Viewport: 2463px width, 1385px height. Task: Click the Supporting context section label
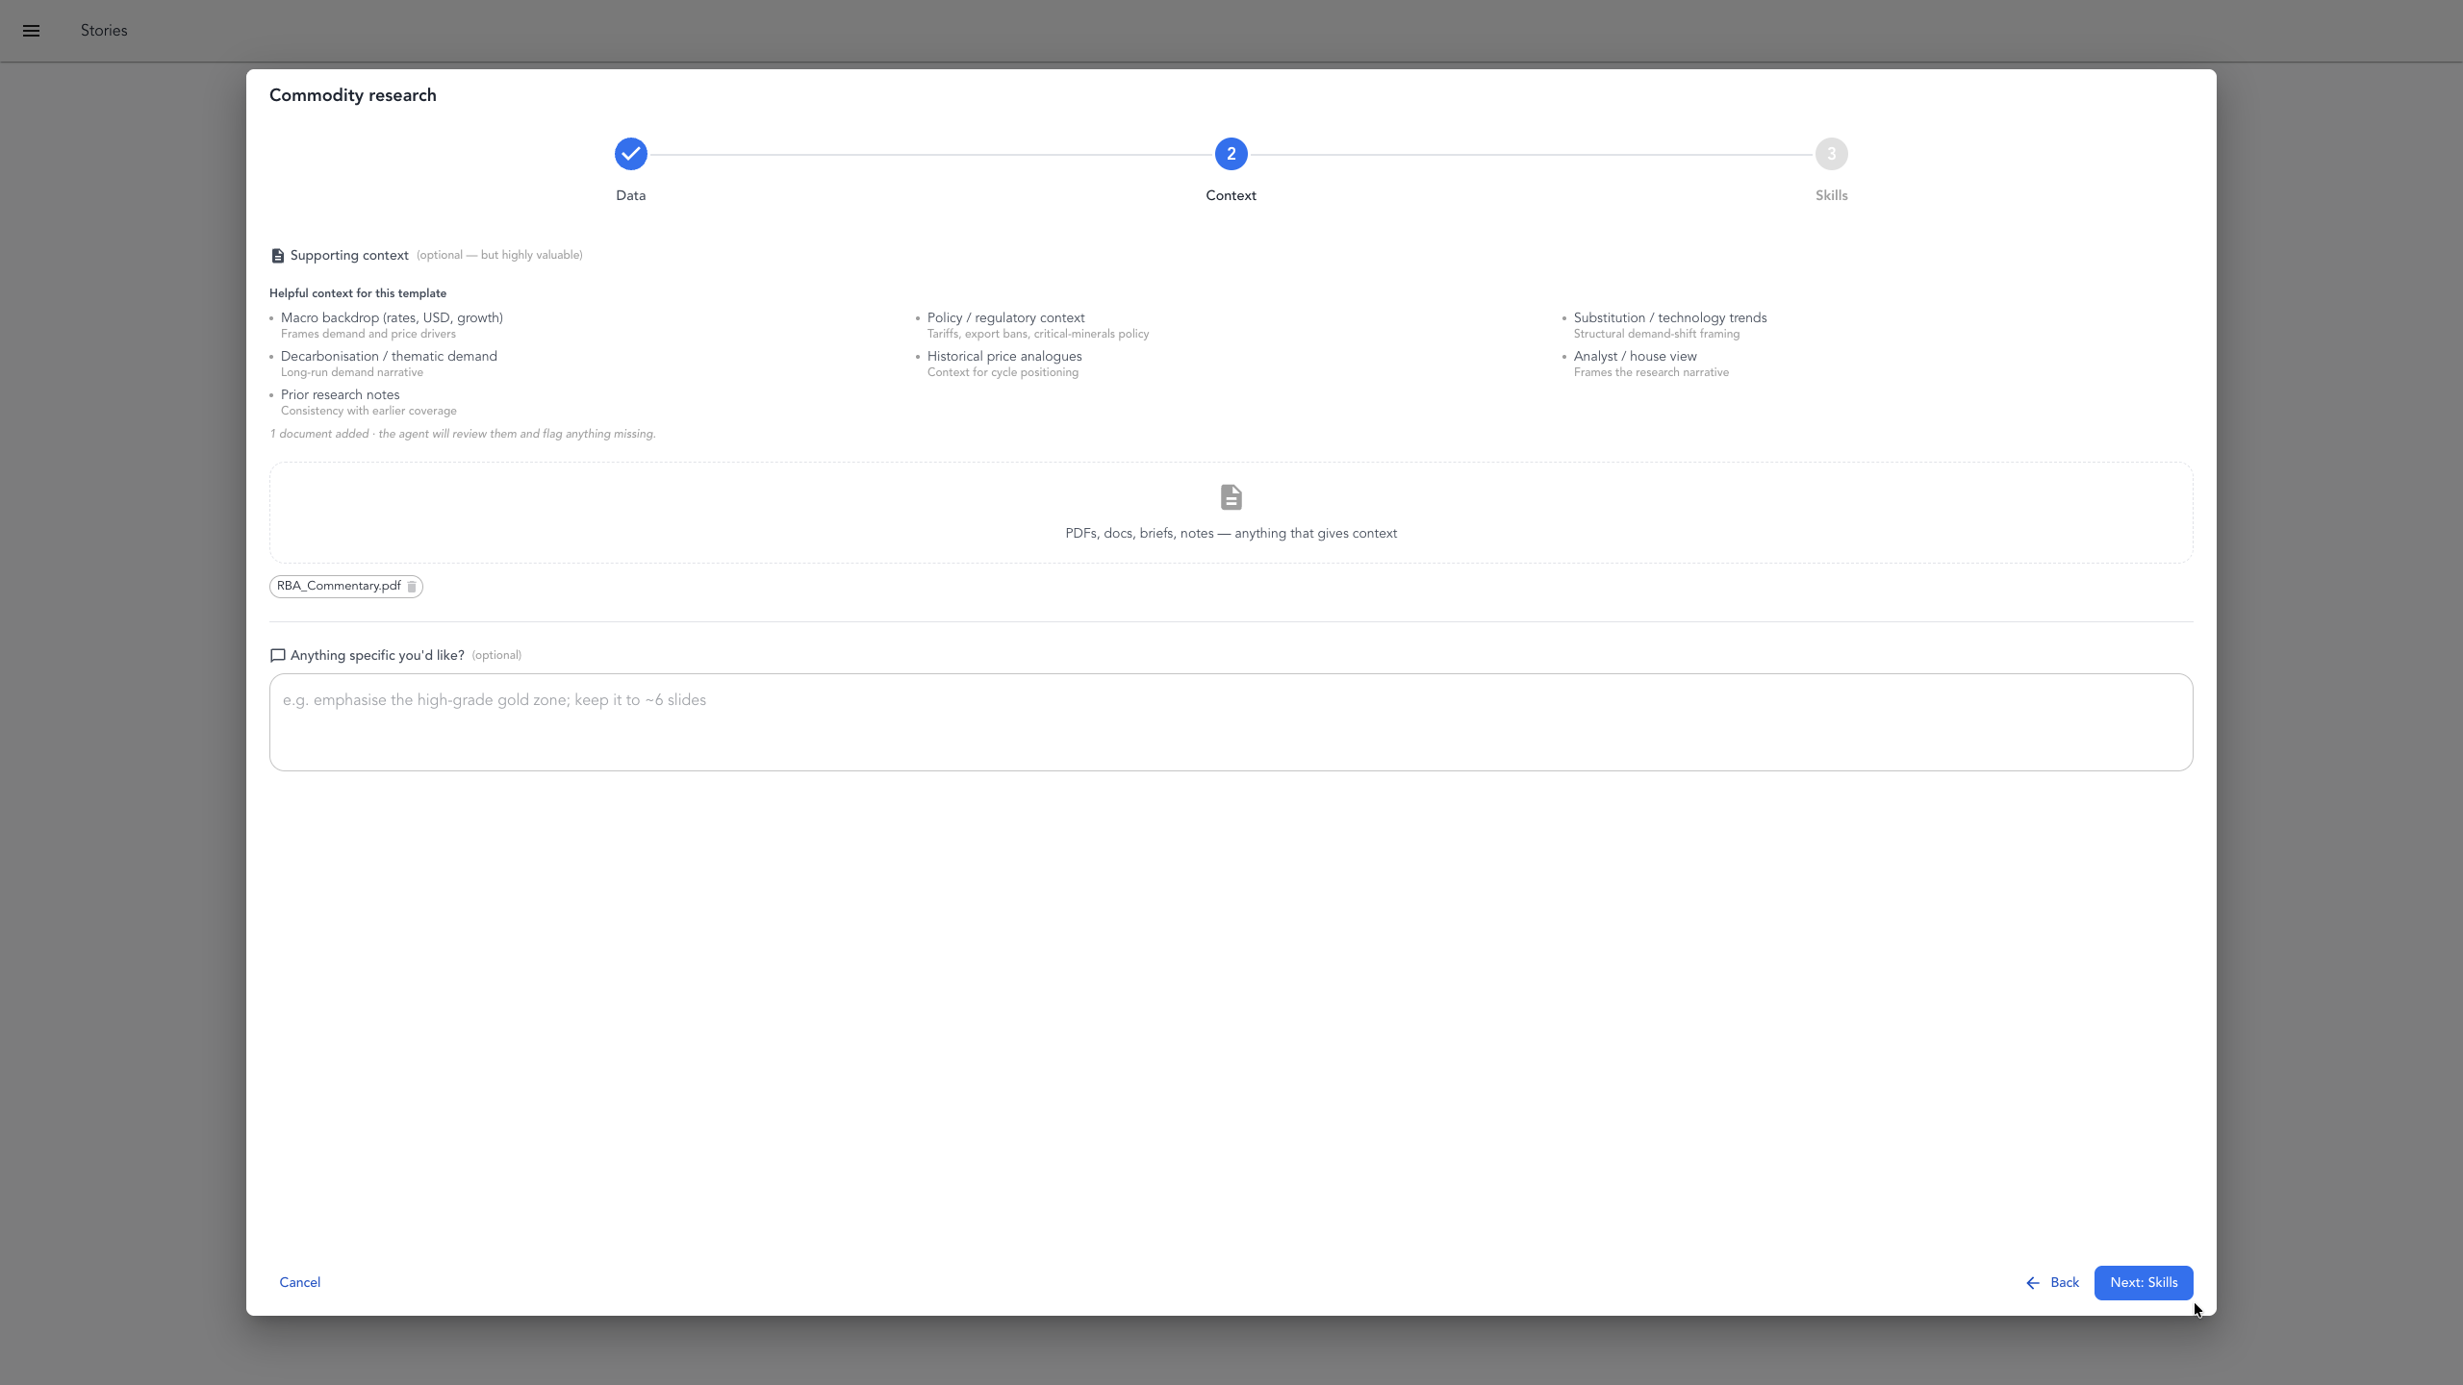[349, 256]
